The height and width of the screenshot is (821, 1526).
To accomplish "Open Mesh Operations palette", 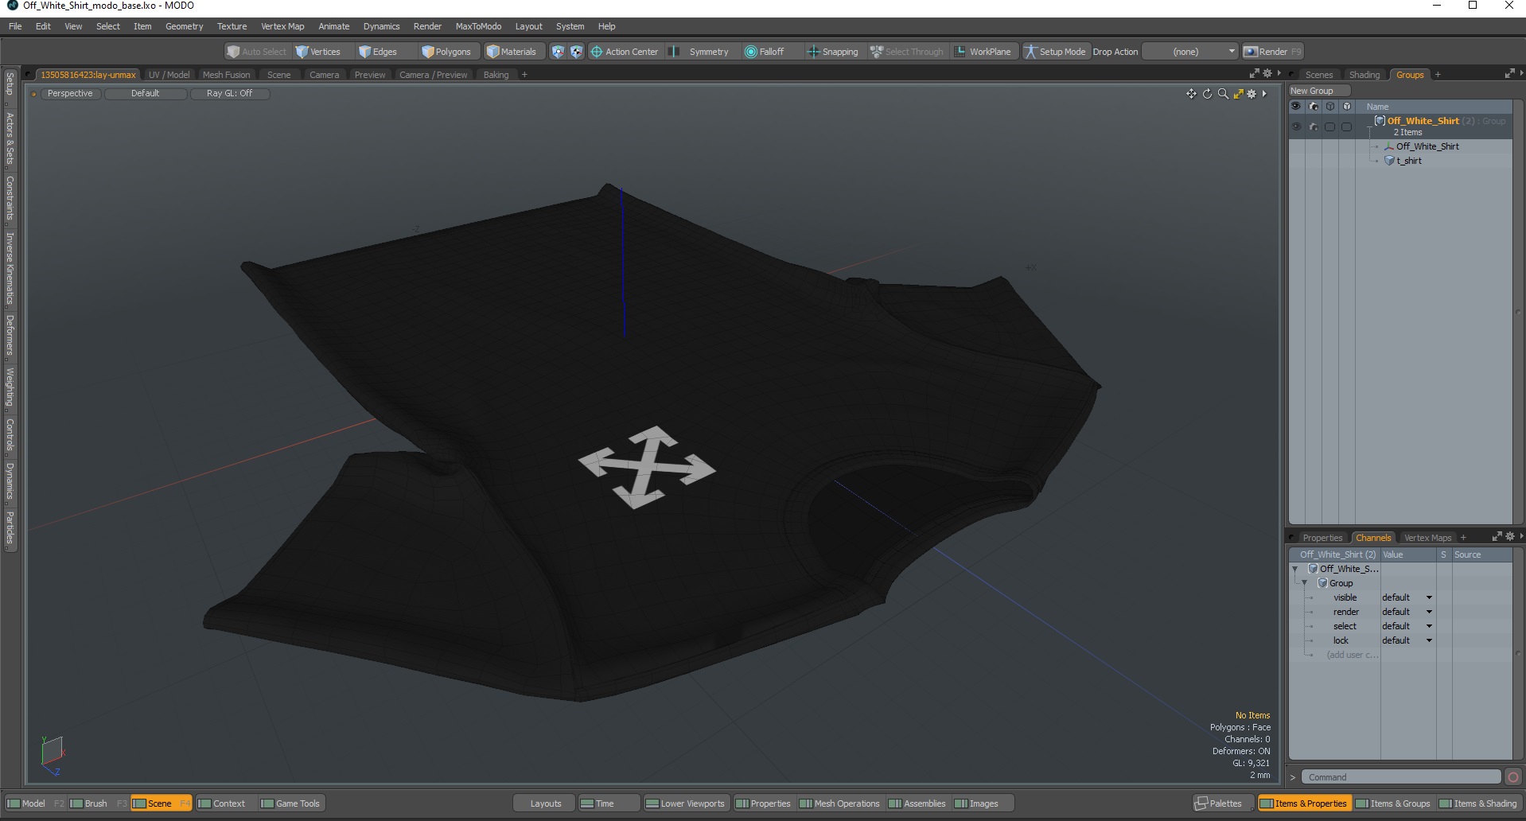I will (839, 803).
